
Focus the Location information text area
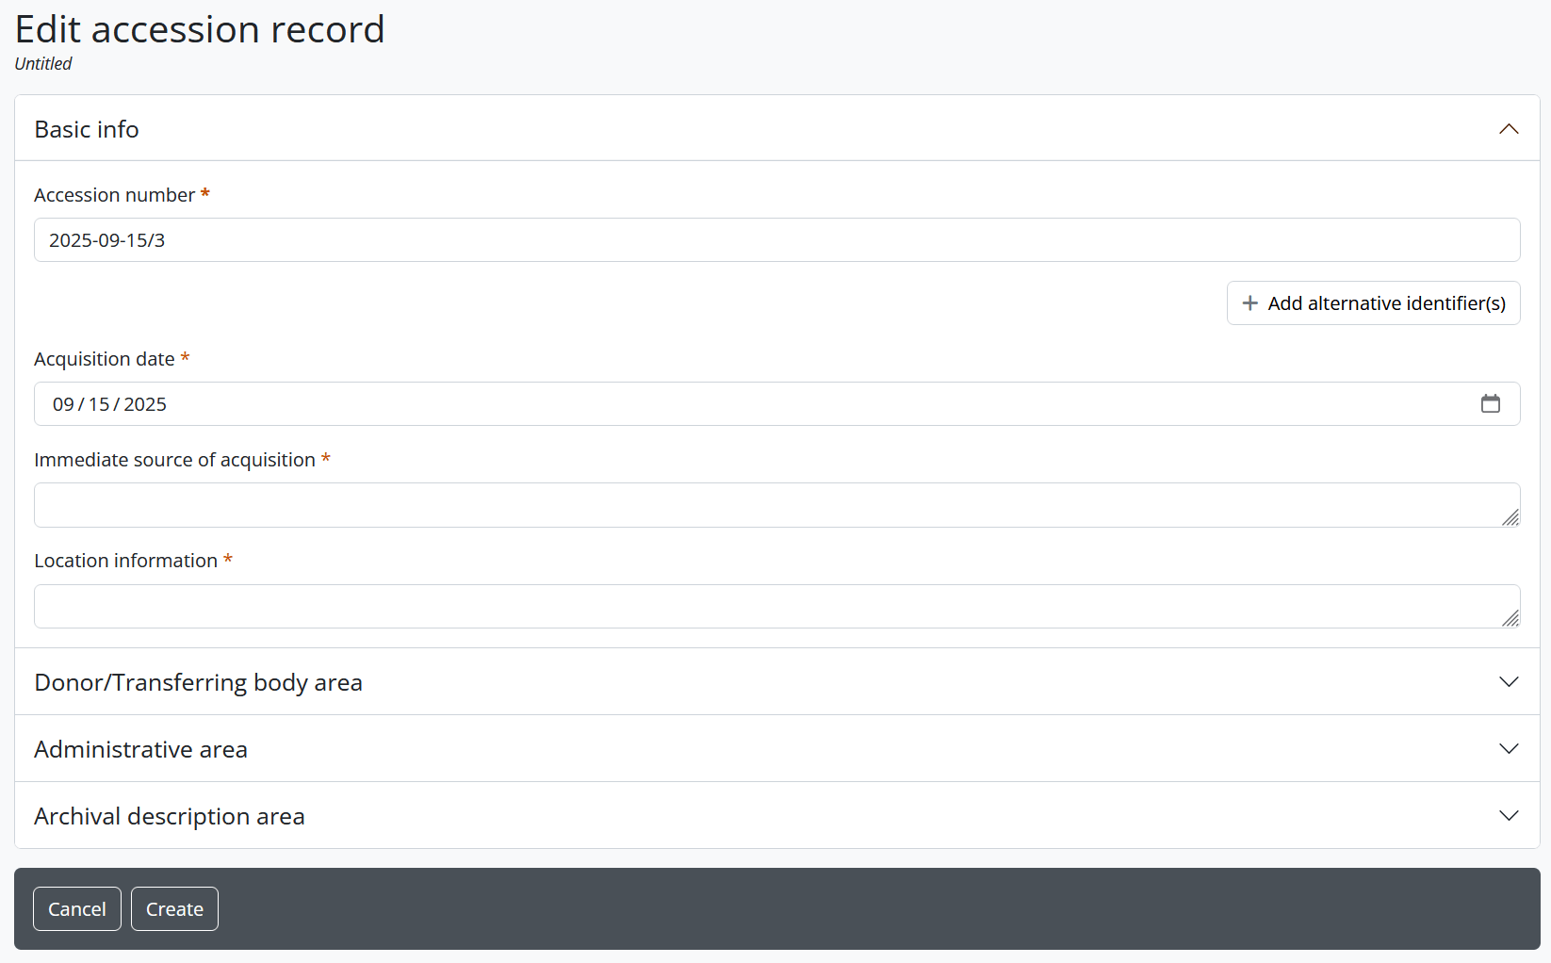(754, 606)
